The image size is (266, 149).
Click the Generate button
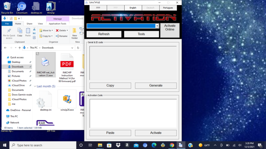156,86
